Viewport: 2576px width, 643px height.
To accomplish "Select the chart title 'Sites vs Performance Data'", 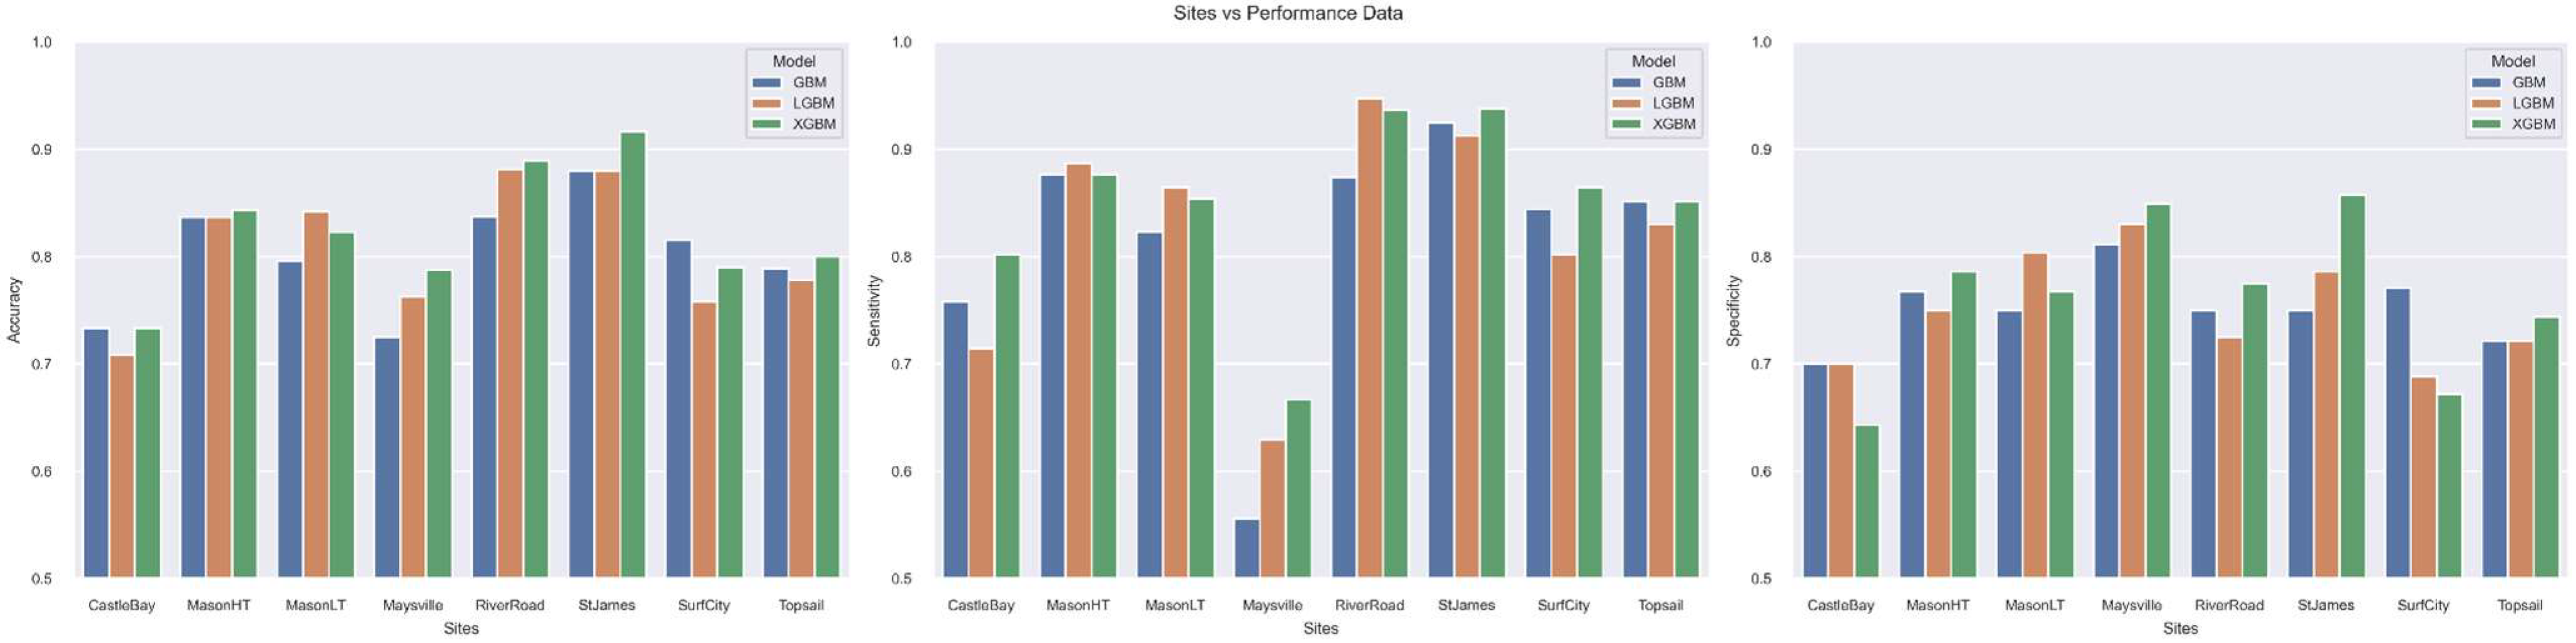I will coord(1288,13).
